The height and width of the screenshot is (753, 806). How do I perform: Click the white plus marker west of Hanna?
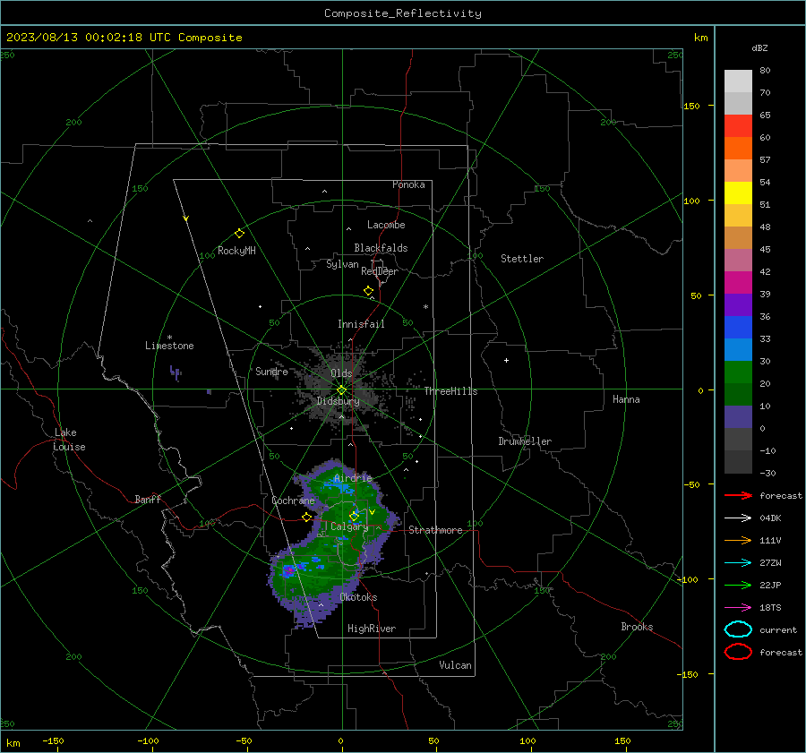506,360
